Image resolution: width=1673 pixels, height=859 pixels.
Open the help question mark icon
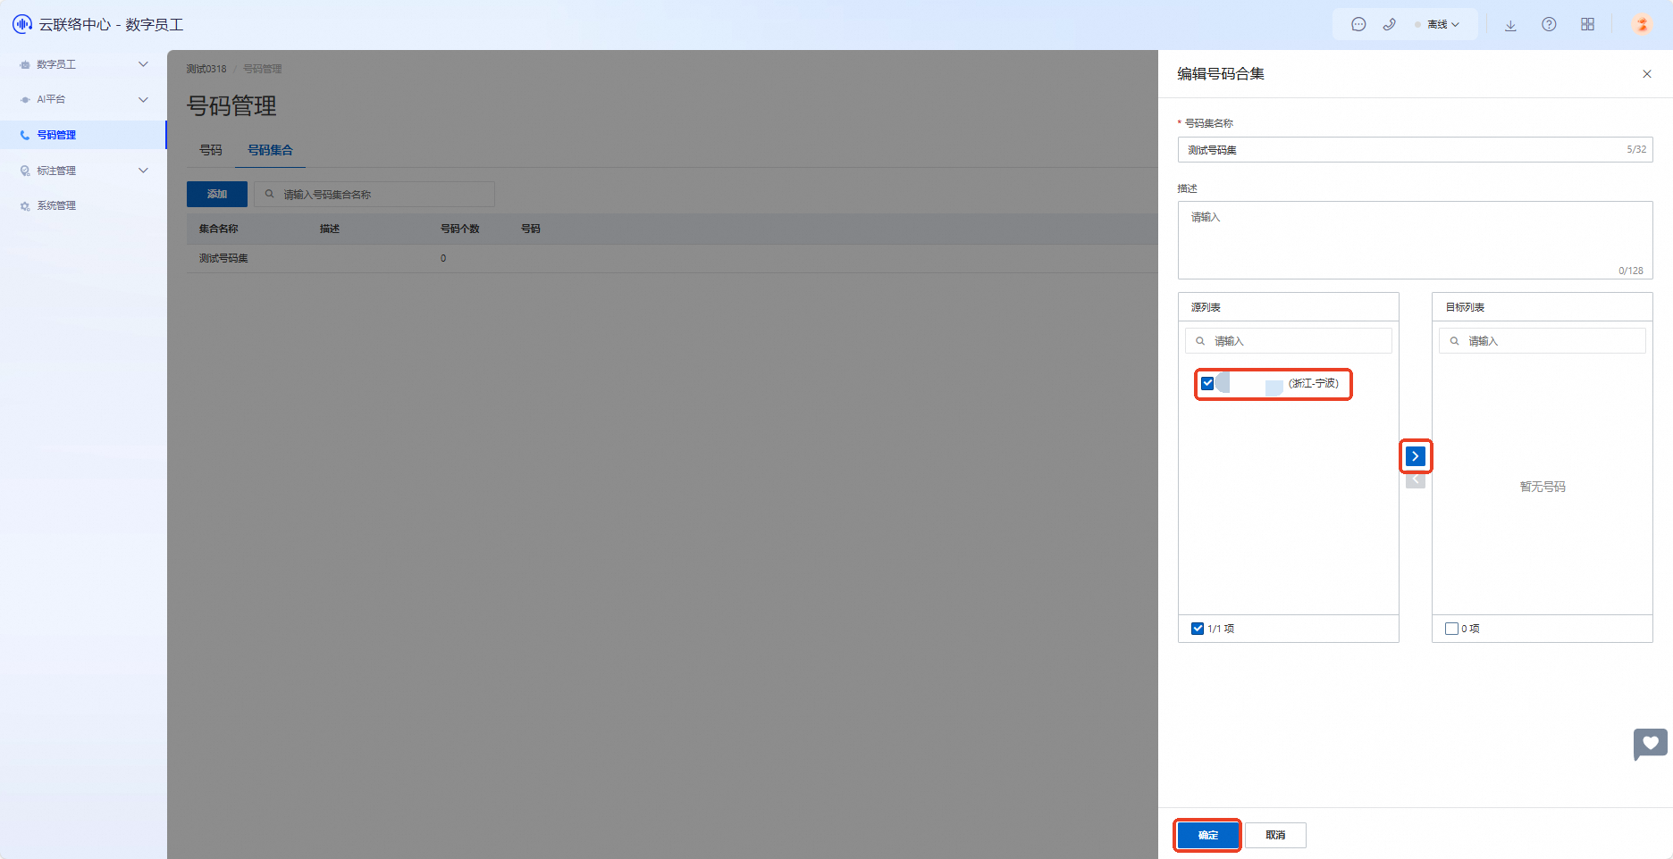(1549, 25)
